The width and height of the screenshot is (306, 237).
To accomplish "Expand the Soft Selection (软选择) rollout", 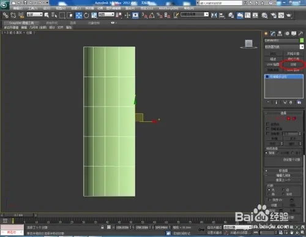I will 283,170.
